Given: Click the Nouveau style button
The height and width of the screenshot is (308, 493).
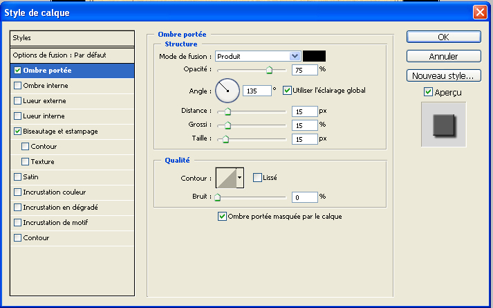Looking at the screenshot, I should click(444, 75).
